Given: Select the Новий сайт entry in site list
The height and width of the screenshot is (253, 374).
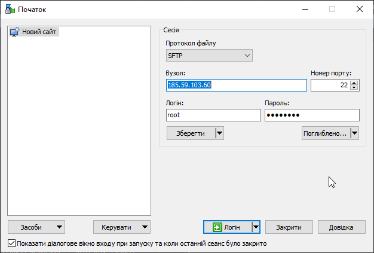Looking at the screenshot, I should 34,32.
